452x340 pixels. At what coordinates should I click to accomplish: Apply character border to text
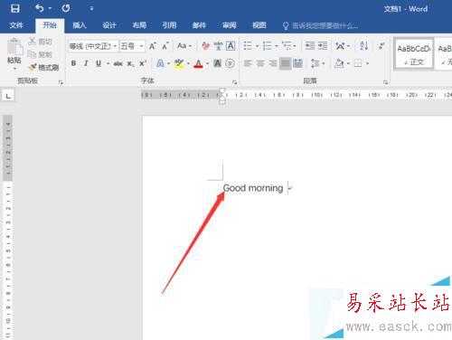(231, 46)
